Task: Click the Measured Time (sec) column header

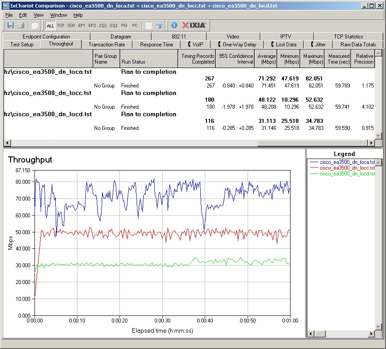Action: pos(338,59)
